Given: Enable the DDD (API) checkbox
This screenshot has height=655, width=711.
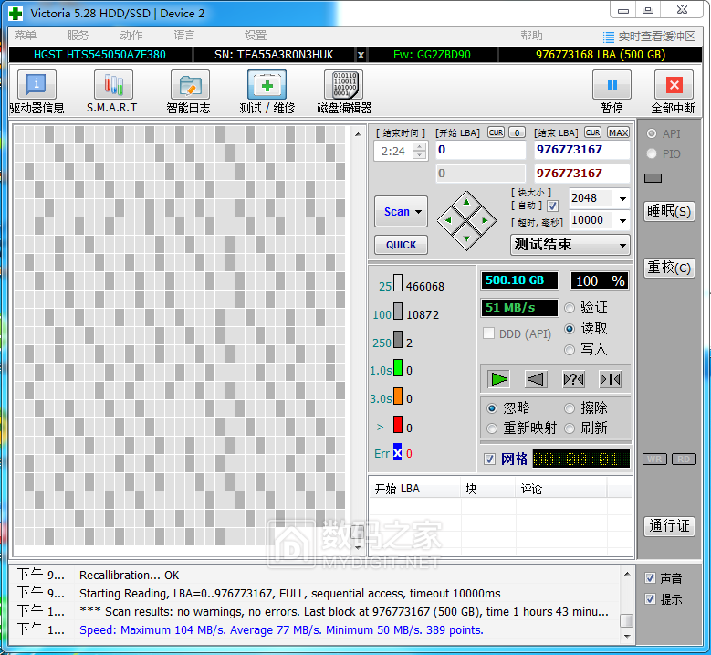Looking at the screenshot, I should (489, 333).
